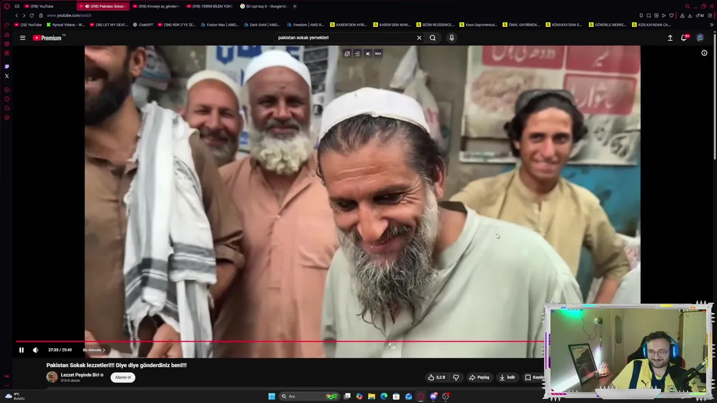Open Microsoft Edge from taskbar
The width and height of the screenshot is (717, 403).
click(x=384, y=396)
